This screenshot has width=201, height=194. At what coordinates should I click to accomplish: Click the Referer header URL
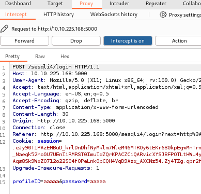(x=121, y=134)
